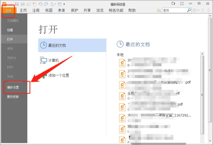Select the Hand tool icon
Viewport: 213px width, 145px height.
[x=52, y=4]
